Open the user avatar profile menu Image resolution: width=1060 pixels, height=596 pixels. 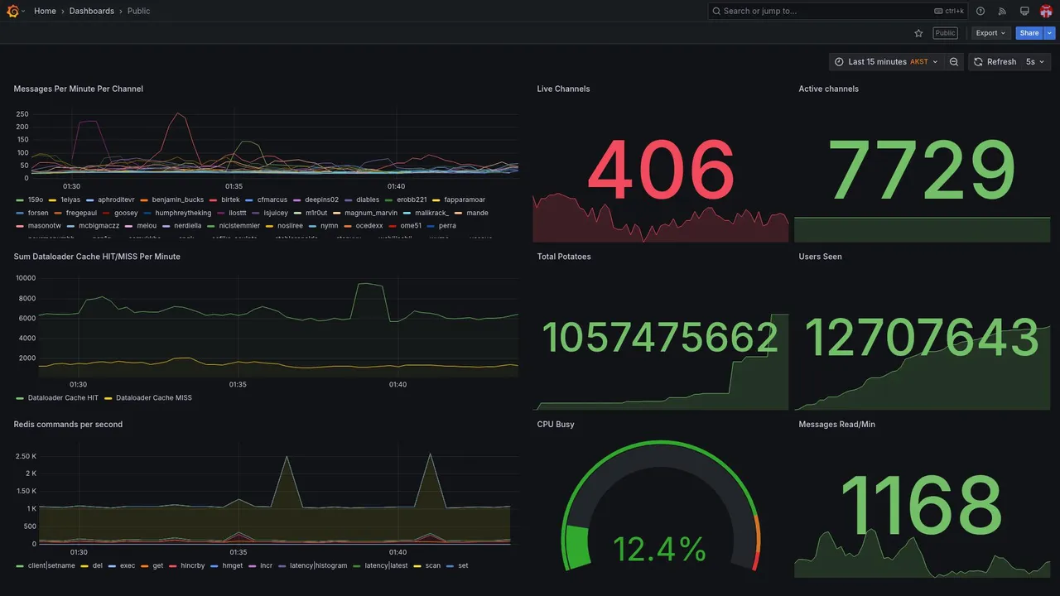1046,11
